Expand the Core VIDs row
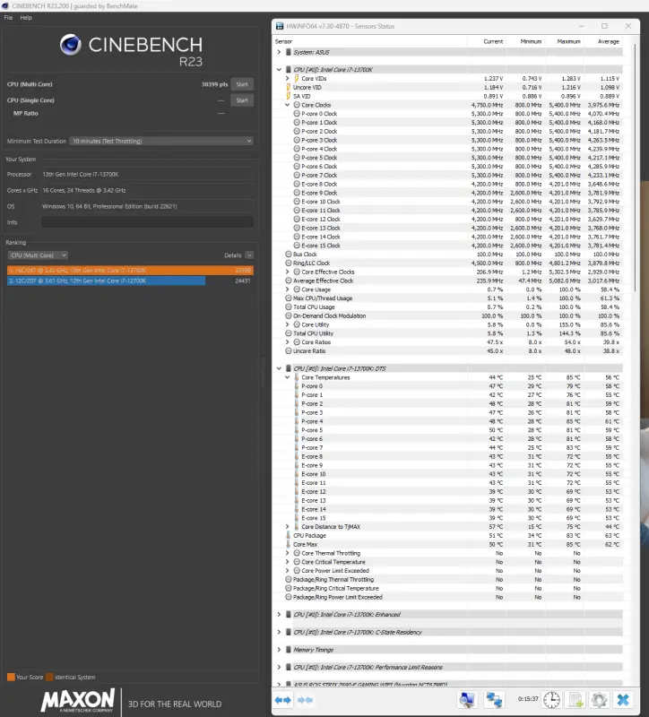The height and width of the screenshot is (717, 649). point(287,79)
